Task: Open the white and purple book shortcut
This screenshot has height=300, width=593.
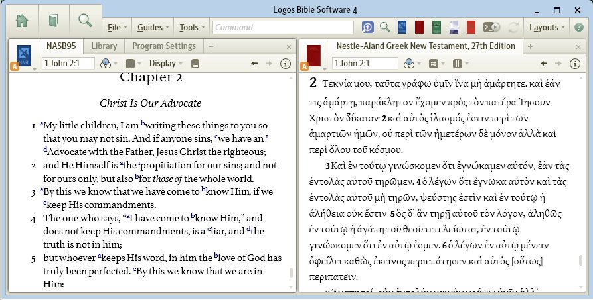Action: 454,27
